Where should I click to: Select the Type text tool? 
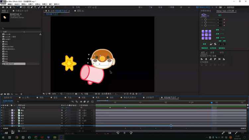click(x=36, y=7)
